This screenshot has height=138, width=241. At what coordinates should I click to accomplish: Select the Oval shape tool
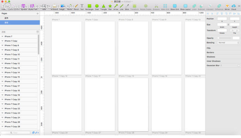coord(97,7)
